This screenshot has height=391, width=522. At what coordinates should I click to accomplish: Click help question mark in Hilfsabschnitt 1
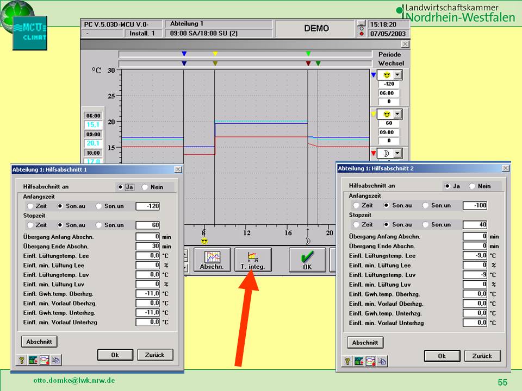coord(22,360)
